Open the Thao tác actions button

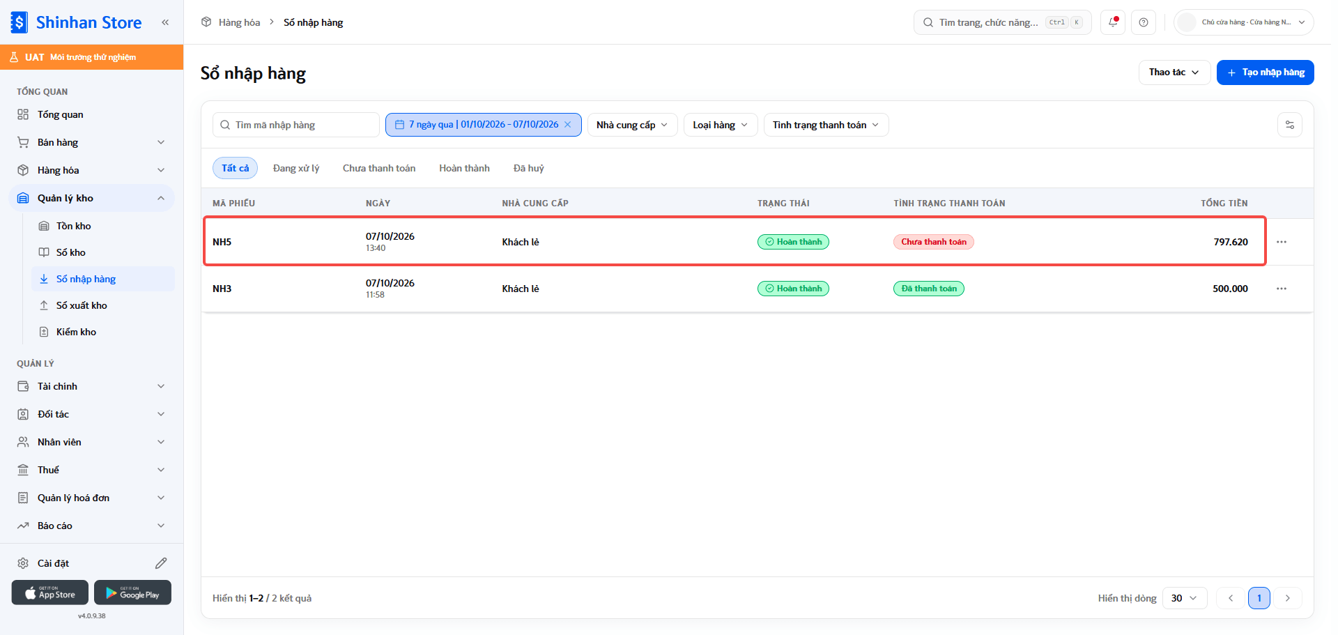[1174, 72]
